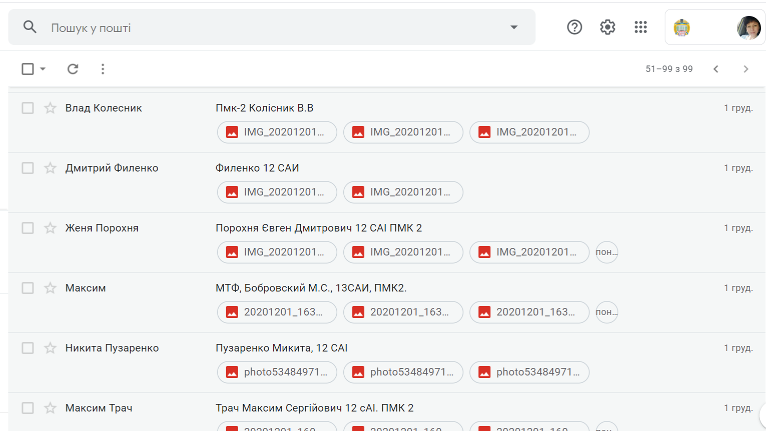Image resolution: width=766 pixels, height=431 pixels.
Task: Tick the checkbox for Дмитрий Филенко email
Action: click(x=28, y=168)
